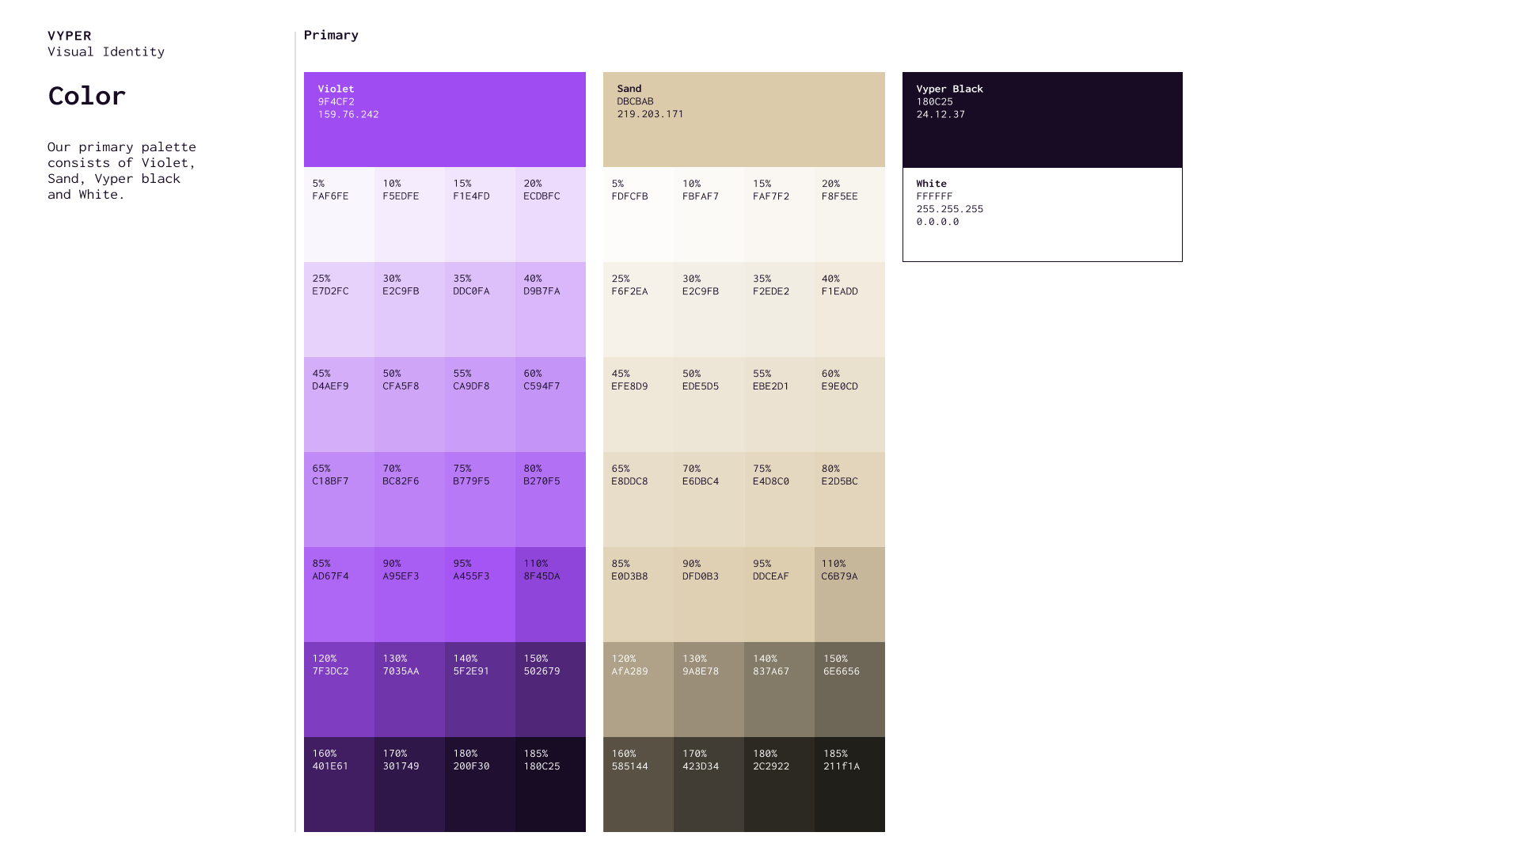
Task: Select the main Sand DBCBAB swatch
Action: pos(743,120)
